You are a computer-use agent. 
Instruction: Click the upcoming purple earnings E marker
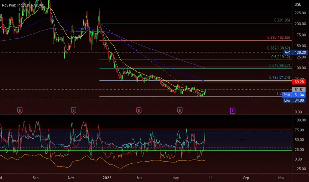point(233,111)
